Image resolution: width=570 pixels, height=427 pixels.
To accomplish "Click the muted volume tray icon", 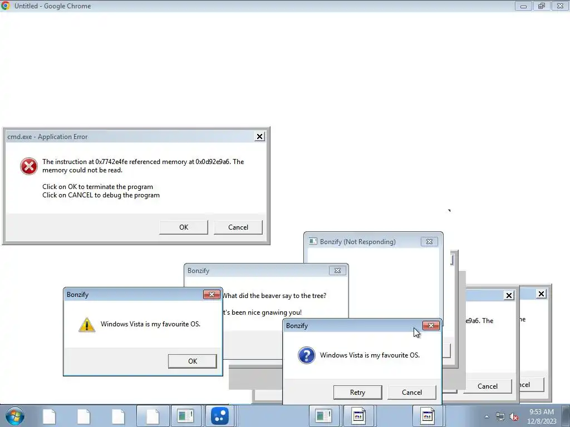I will (514, 416).
